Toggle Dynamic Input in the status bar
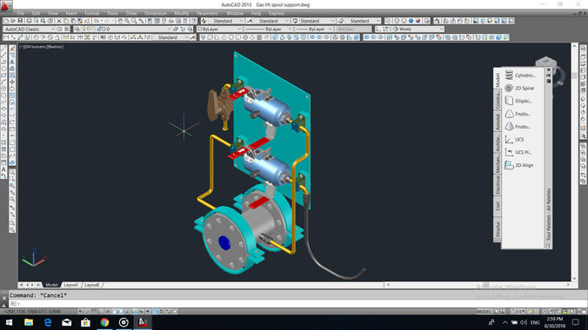This screenshot has height=330, width=588. tap(142, 311)
